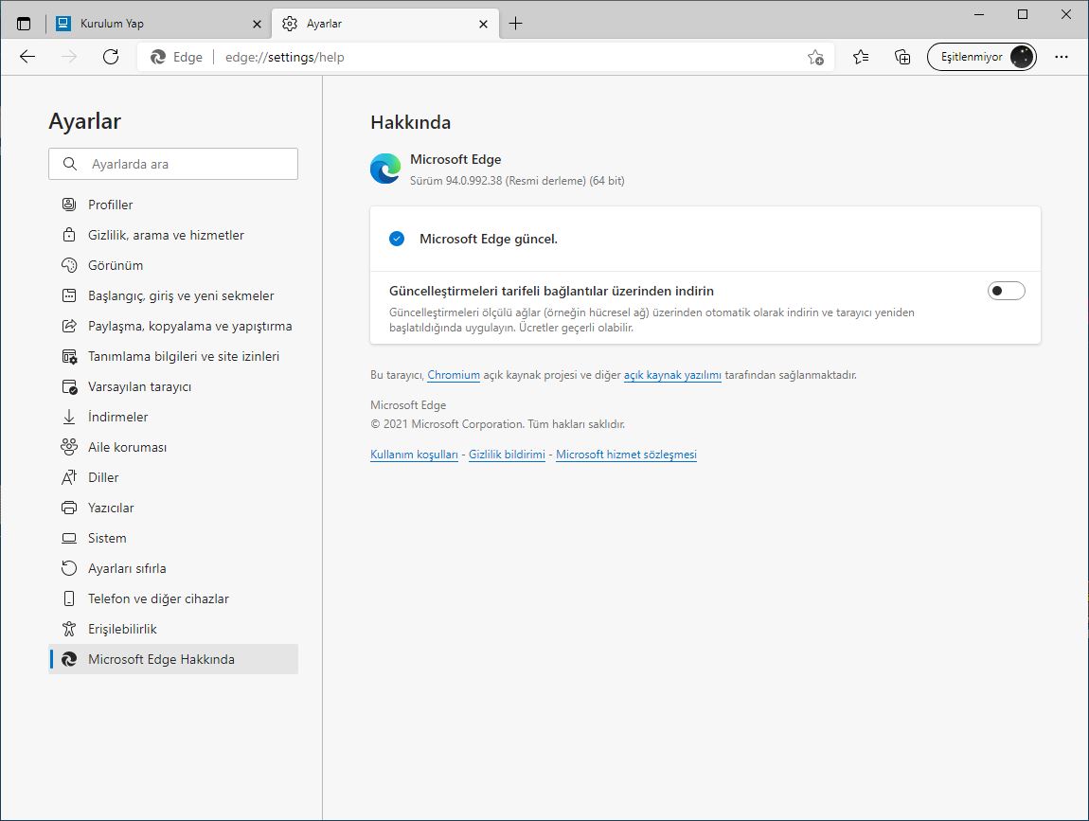The width and height of the screenshot is (1089, 821).
Task: Click the Görünüm palette icon
Action: point(69,265)
